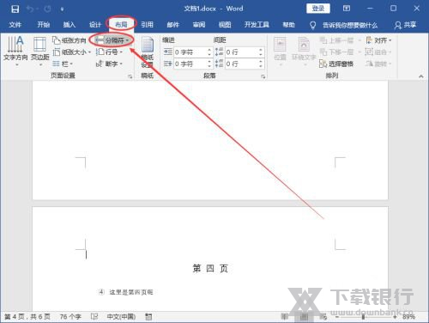Viewport: 429px width, 323px height.
Task: Open the 断字 hyphenation dropdown
Action: (x=109, y=64)
